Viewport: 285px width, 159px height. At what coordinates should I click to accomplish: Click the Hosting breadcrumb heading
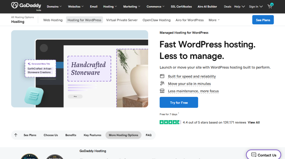tap(17, 22)
